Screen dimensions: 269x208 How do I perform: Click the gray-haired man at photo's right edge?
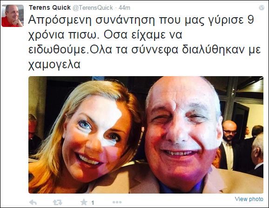point(257,155)
